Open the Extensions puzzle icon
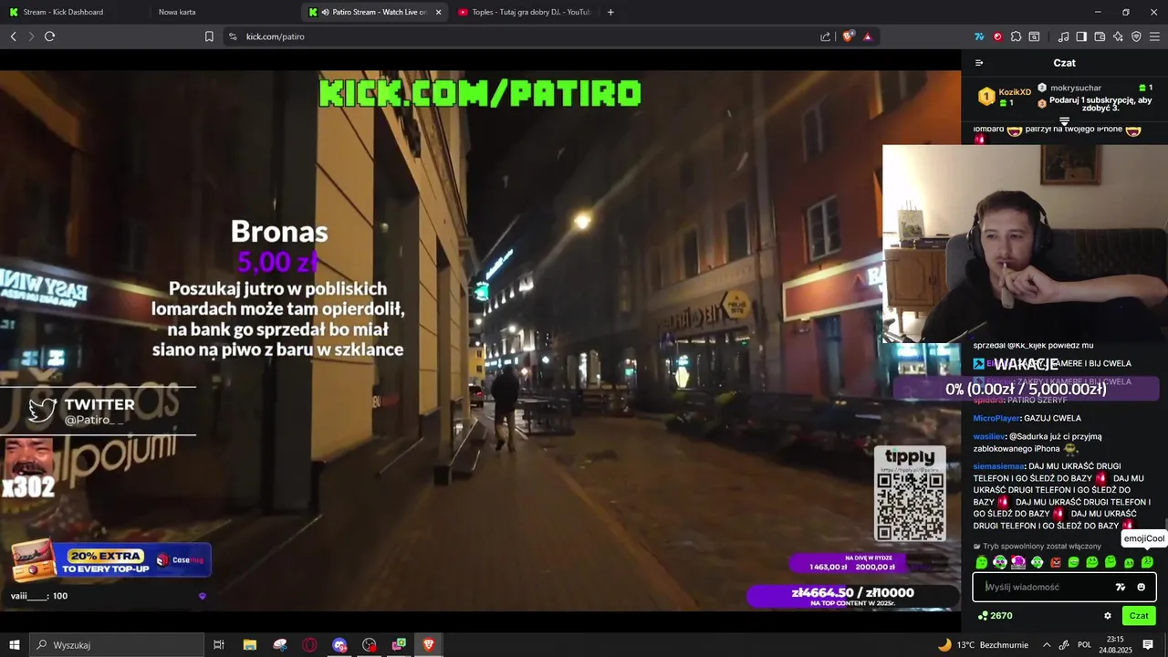 (1016, 36)
